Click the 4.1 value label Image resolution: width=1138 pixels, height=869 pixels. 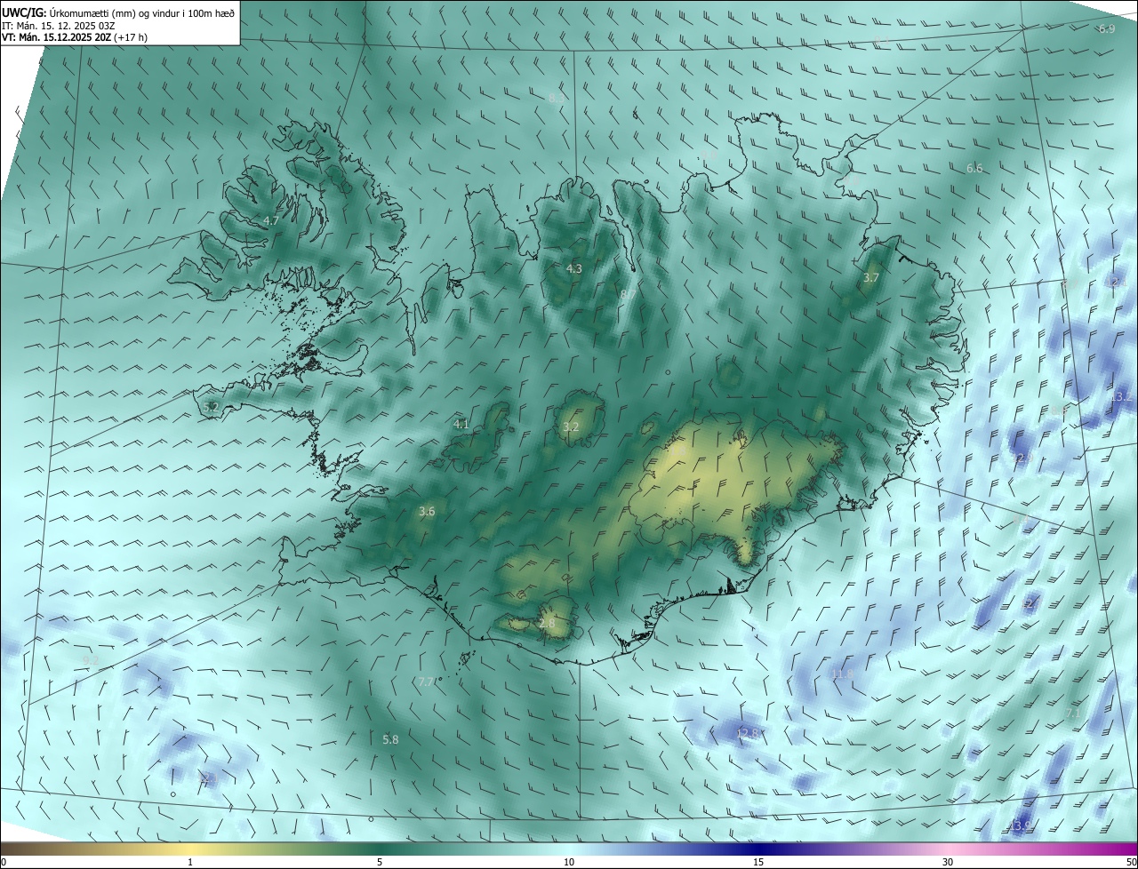point(461,425)
